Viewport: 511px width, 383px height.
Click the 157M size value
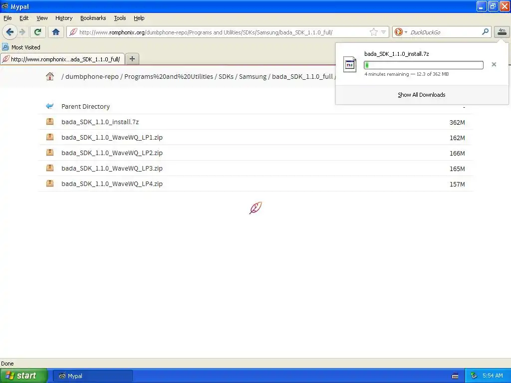coord(457,185)
